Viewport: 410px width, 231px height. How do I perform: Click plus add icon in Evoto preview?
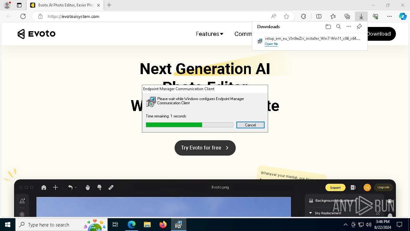[x=55, y=187]
